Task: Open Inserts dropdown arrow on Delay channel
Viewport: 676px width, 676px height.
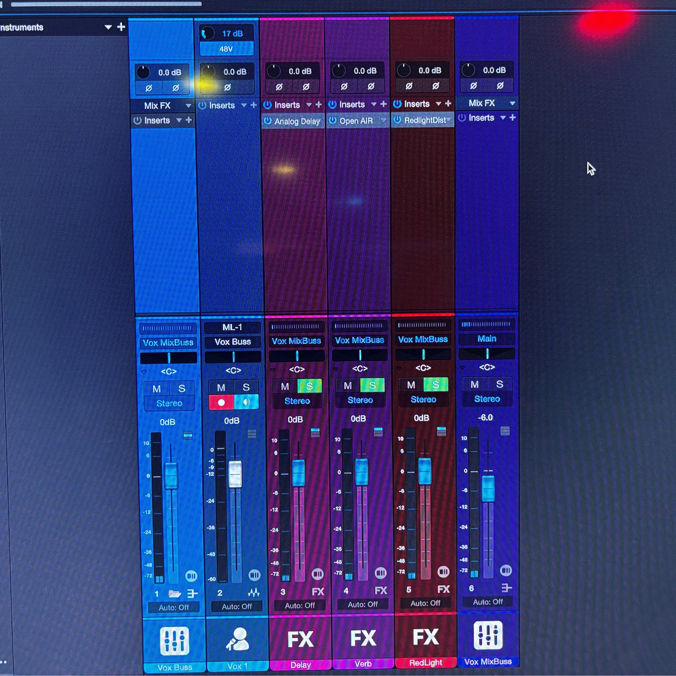Action: 309,104
